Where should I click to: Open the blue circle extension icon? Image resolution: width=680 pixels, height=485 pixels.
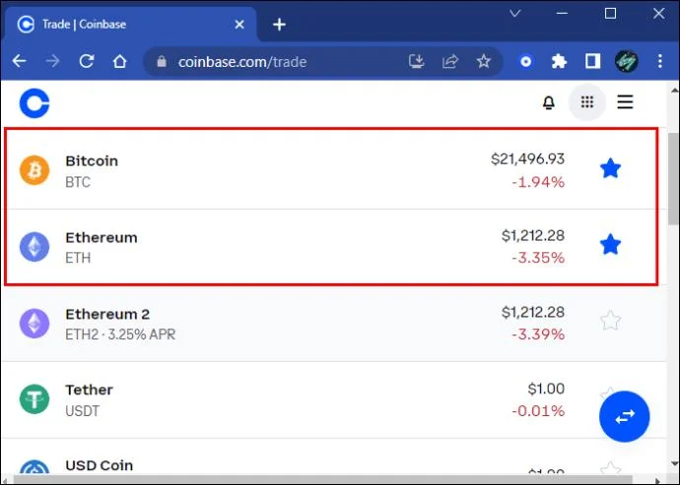click(x=525, y=62)
